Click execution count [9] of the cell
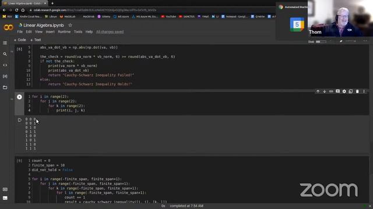This screenshot has width=373, height=209. 19,161
